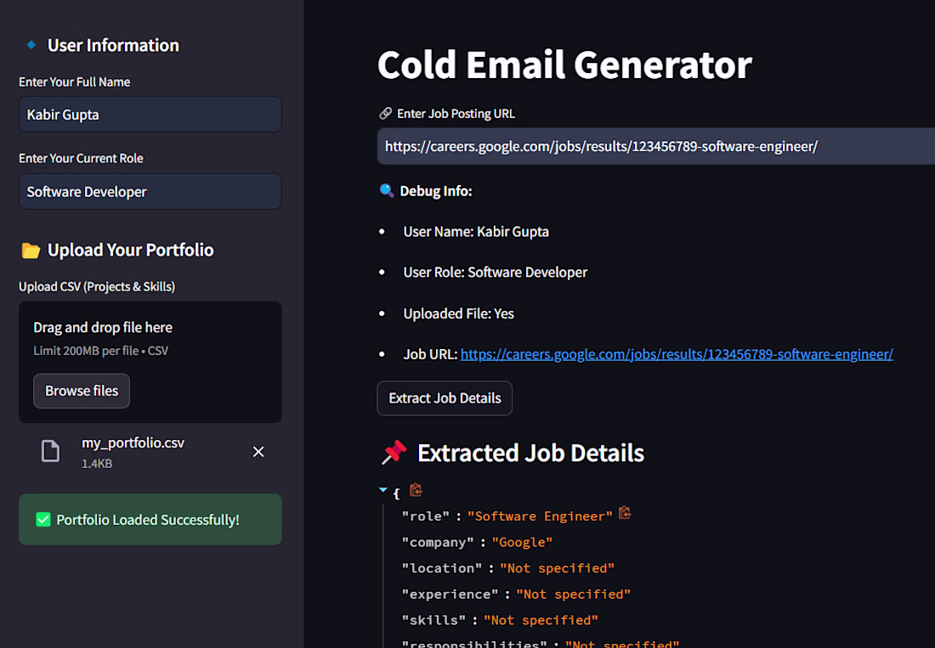Click the magnifier icon next to Debug Info
Image resolution: width=935 pixels, height=648 pixels.
pyautogui.click(x=387, y=191)
